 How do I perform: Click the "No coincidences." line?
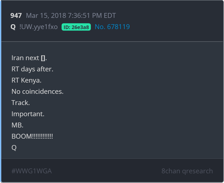38,91
